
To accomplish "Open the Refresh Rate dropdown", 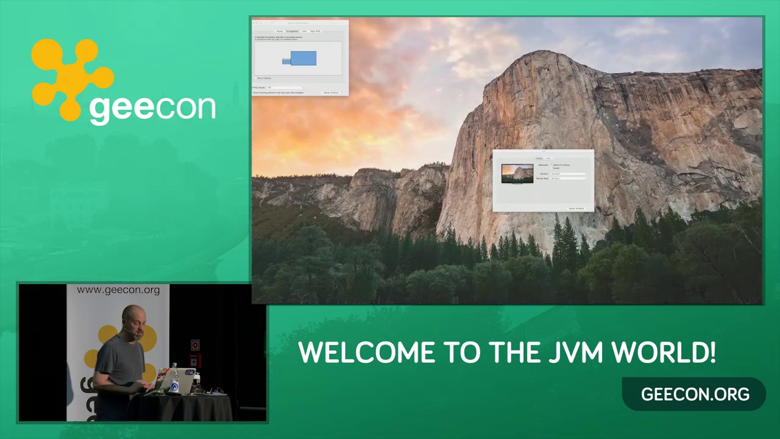I will pyautogui.click(x=567, y=179).
